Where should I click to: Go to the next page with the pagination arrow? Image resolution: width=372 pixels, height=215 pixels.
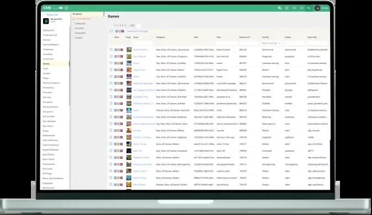tap(139, 25)
